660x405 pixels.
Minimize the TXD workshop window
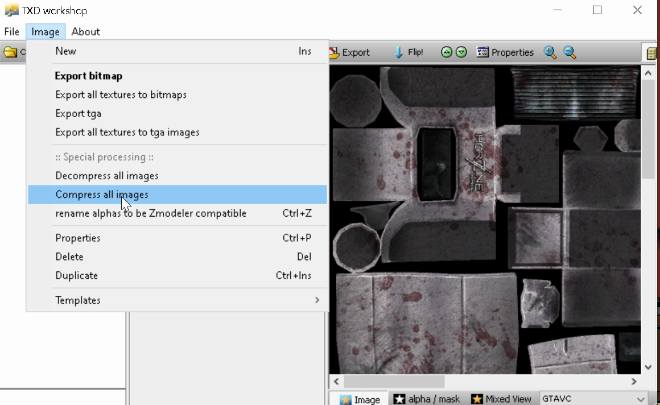[x=558, y=10]
